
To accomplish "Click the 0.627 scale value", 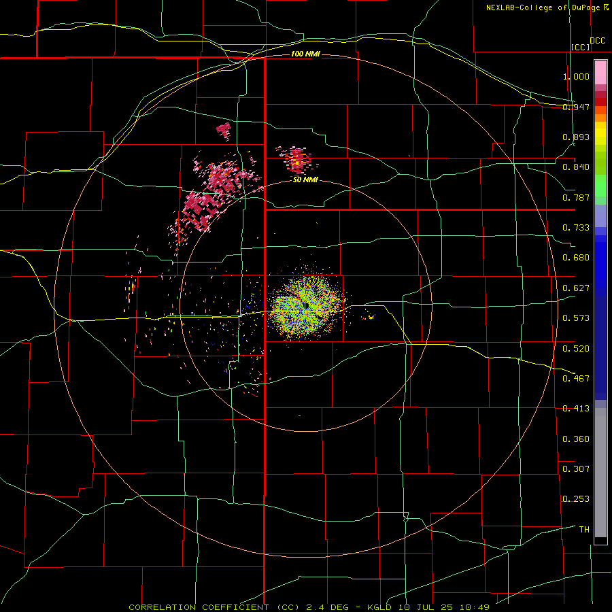I will click(576, 288).
